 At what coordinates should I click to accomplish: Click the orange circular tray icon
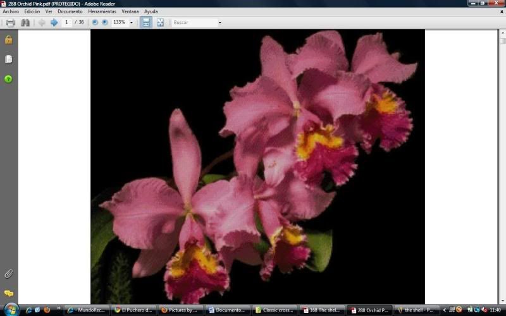click(459, 310)
